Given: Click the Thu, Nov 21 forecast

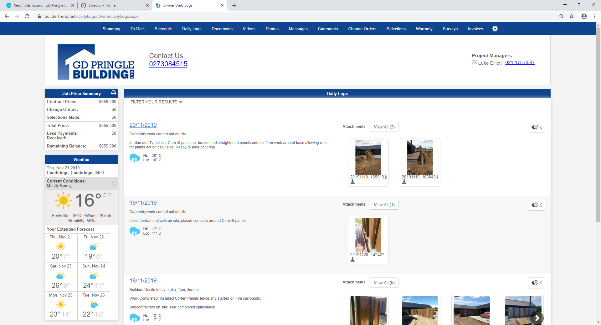Looking at the screenshot, I should 61,248.
